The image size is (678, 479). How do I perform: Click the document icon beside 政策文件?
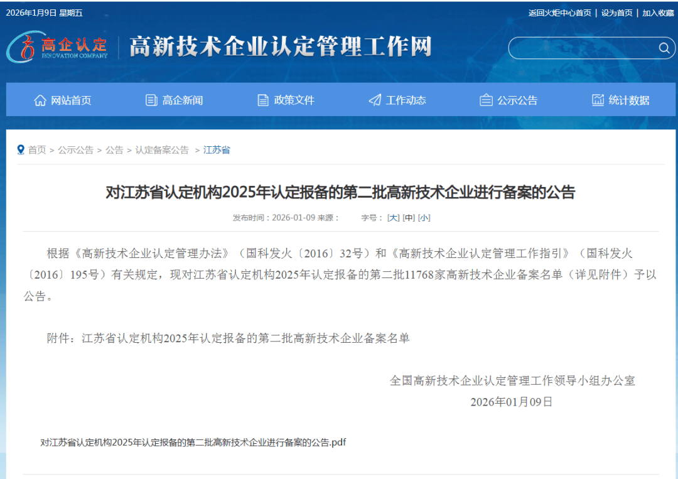click(263, 100)
